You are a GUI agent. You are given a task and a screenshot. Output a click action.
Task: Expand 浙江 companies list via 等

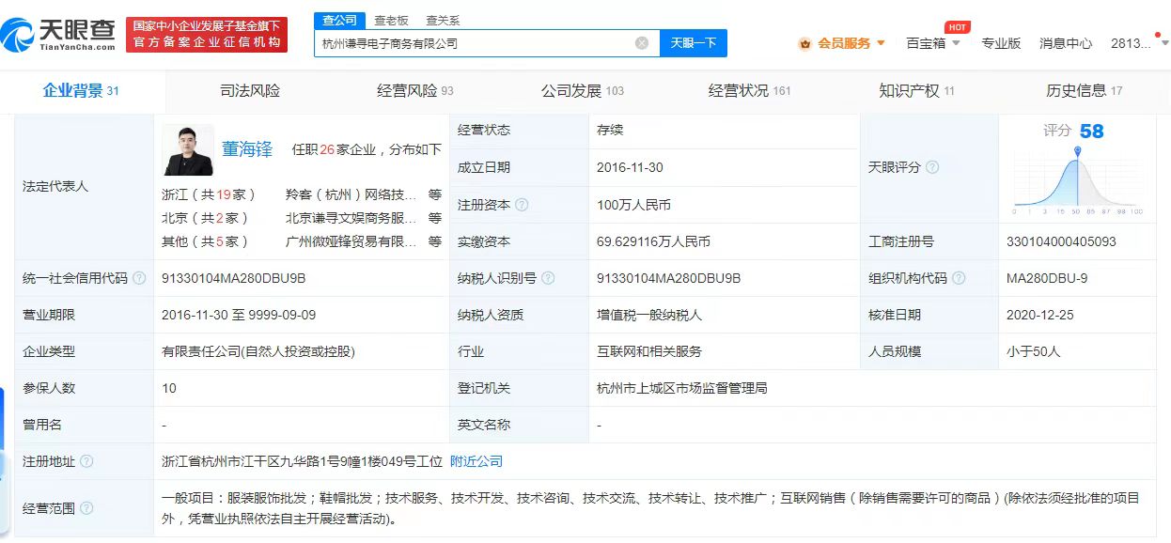click(x=434, y=194)
